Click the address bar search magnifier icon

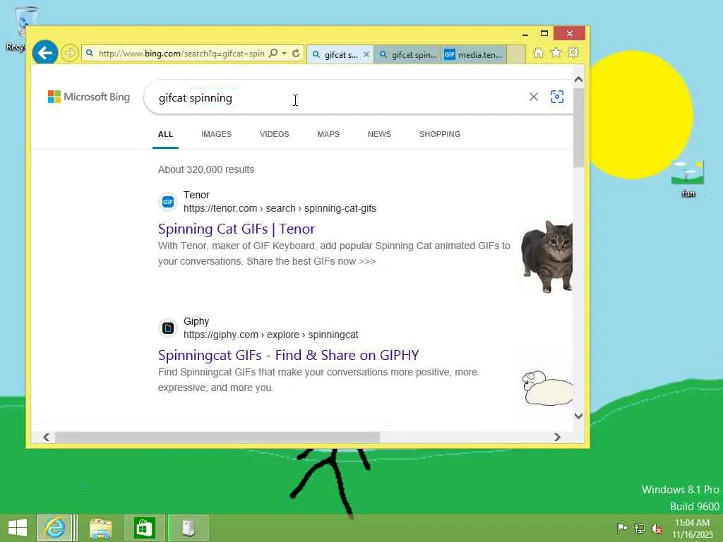(x=273, y=53)
